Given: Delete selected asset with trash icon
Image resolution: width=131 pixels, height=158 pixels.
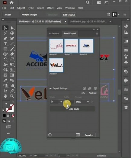Looking at the screenshot, I should [95, 88].
